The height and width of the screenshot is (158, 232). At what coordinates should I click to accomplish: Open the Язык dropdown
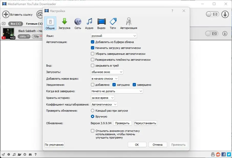point(113,36)
